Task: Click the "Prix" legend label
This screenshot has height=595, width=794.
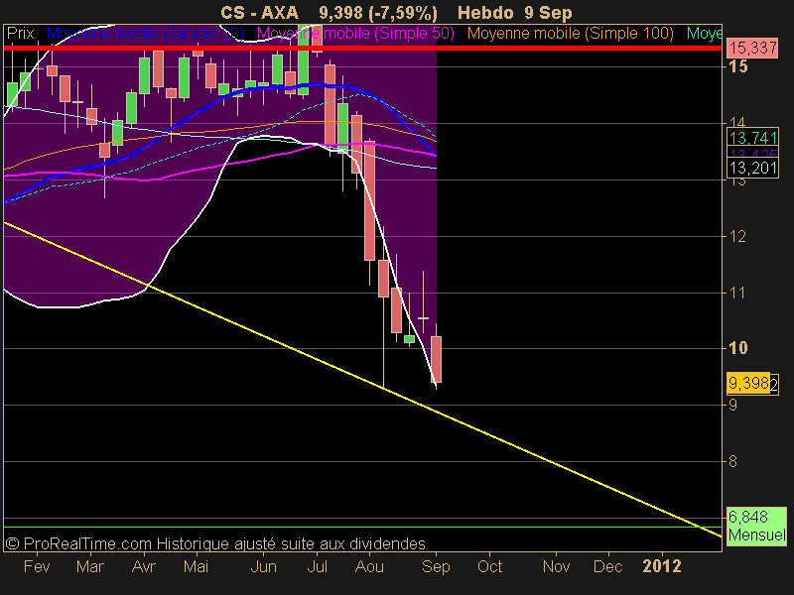Action: [20, 34]
